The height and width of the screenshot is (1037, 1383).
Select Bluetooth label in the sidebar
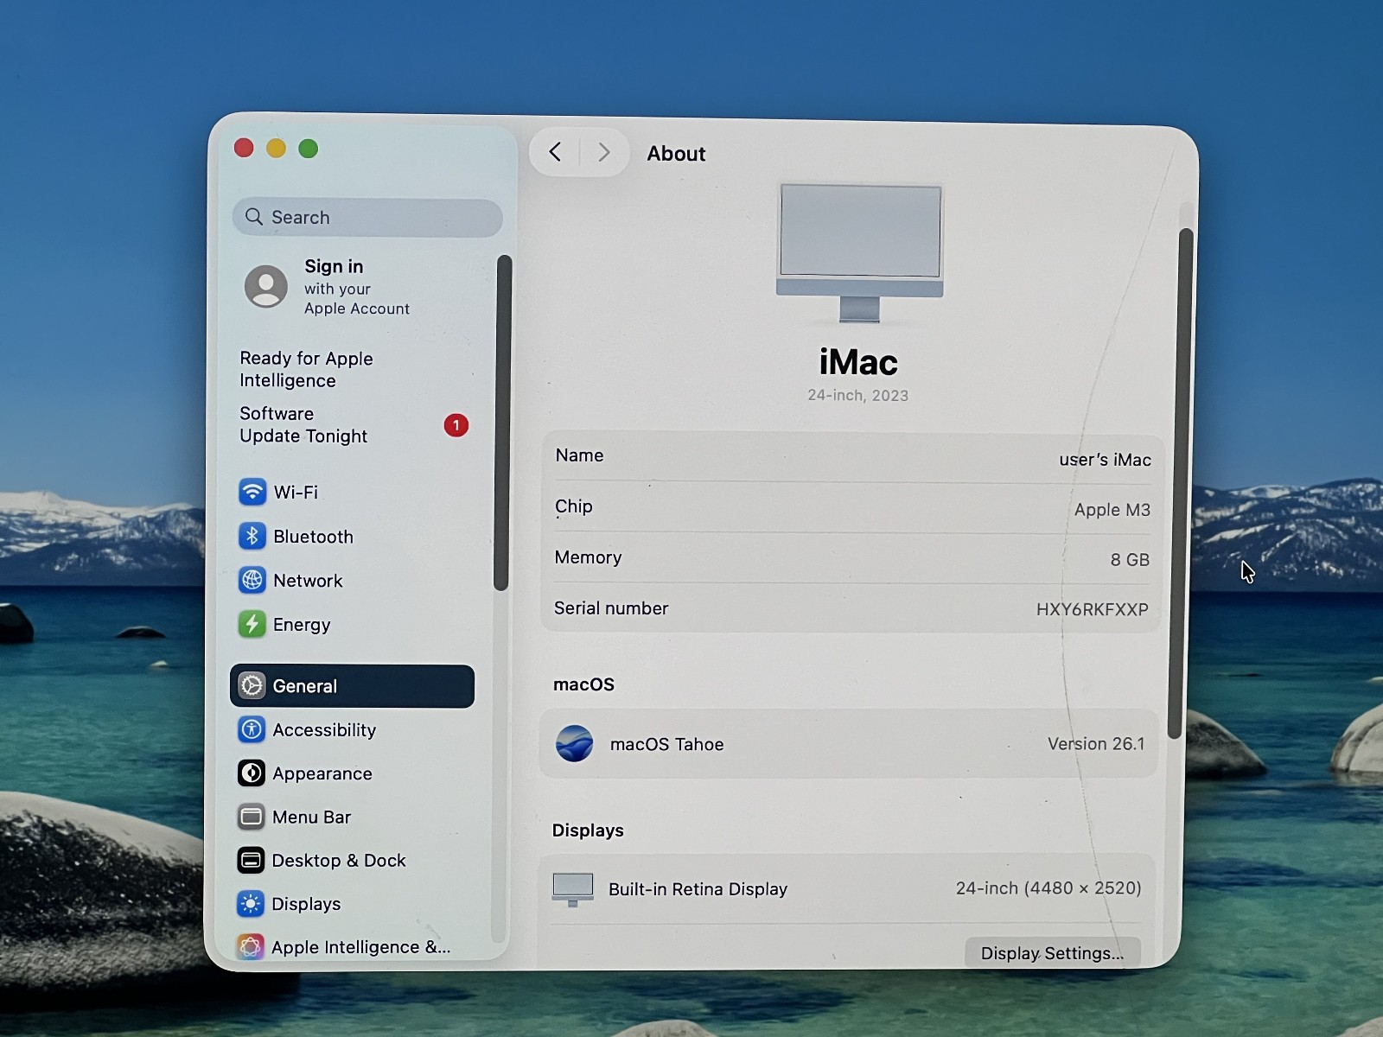313,536
